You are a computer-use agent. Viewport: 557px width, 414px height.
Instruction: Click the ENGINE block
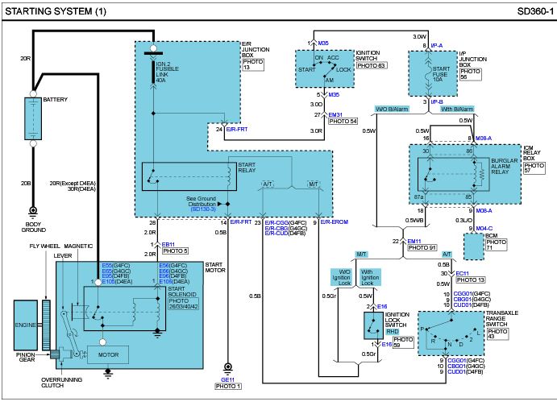[26, 325]
